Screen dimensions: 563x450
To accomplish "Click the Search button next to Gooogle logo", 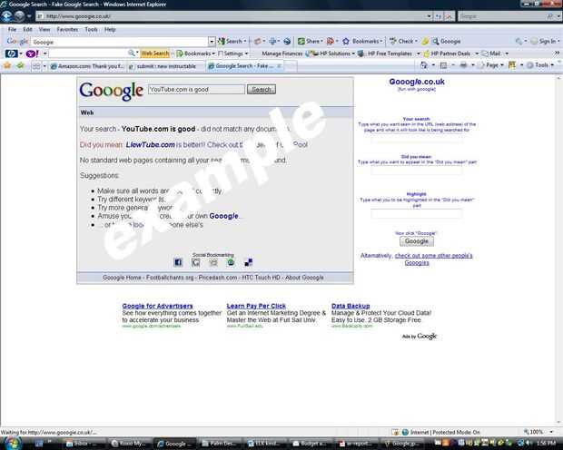I will point(261,89).
